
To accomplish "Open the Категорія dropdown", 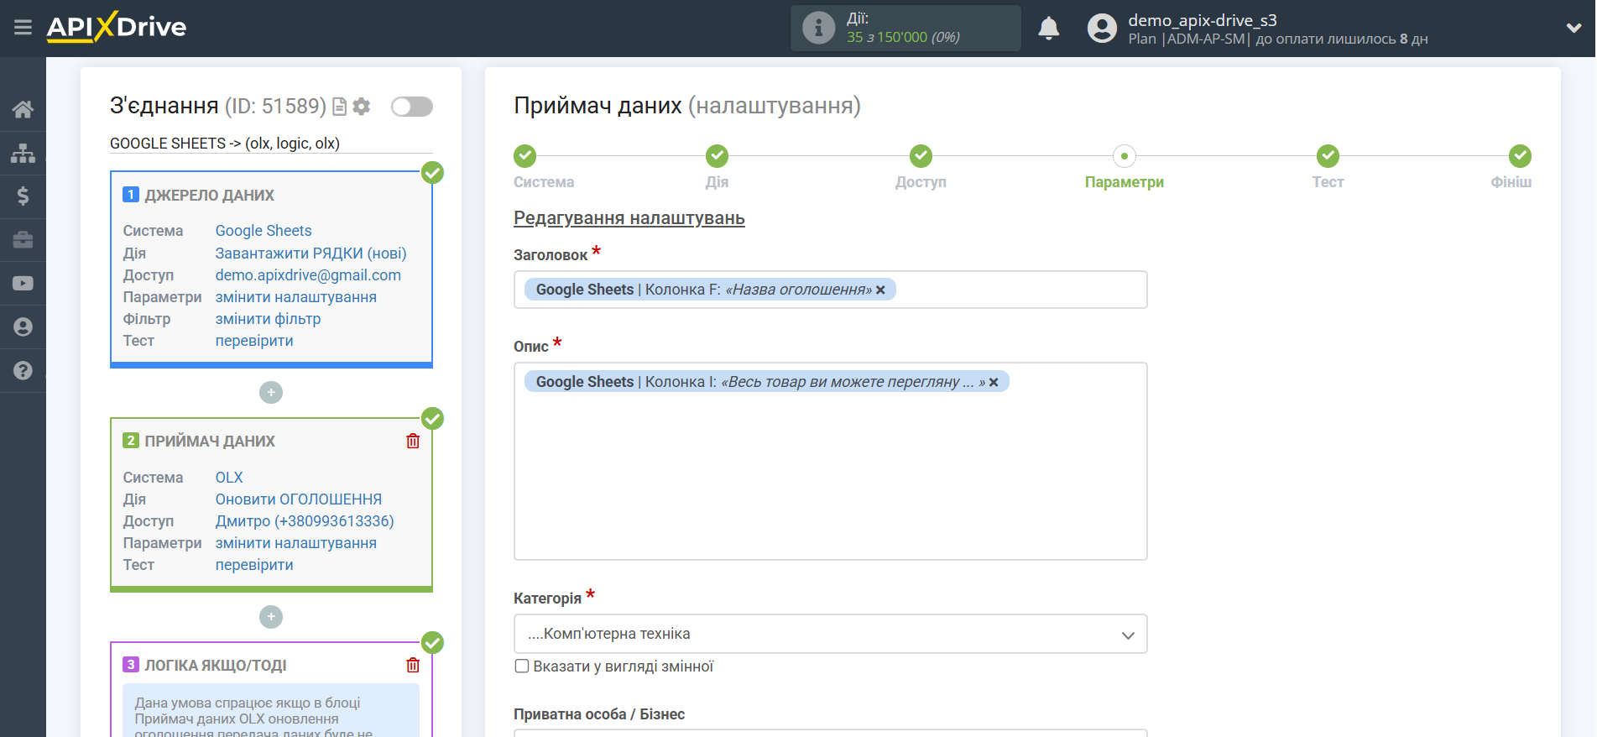I will tap(830, 634).
